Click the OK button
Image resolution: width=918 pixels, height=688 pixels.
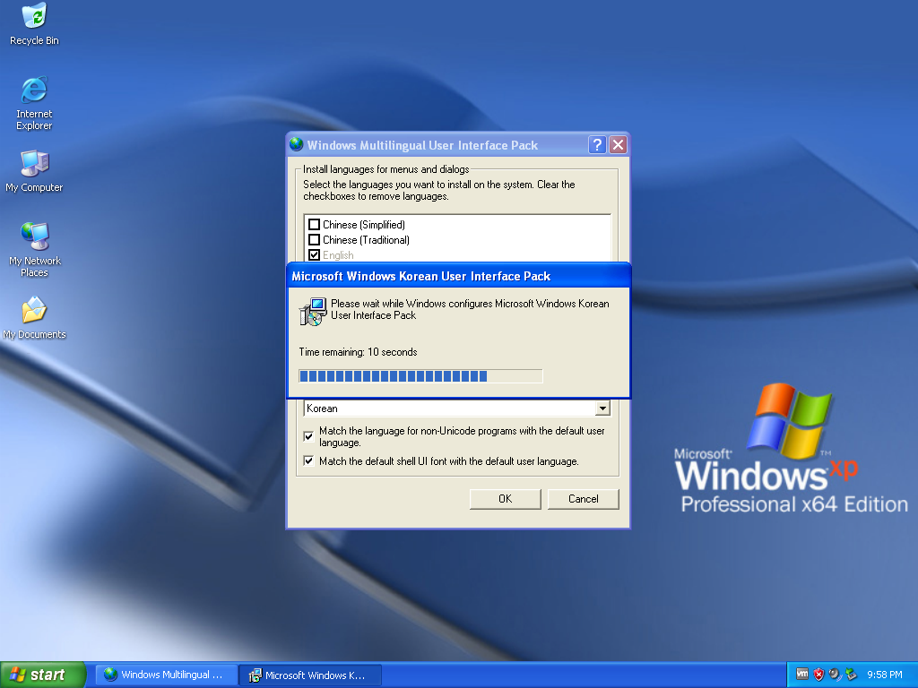pyautogui.click(x=506, y=499)
